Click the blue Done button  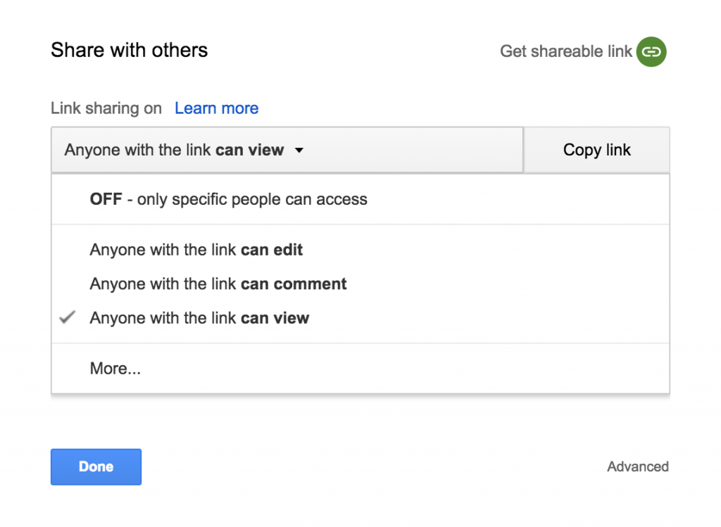96,466
